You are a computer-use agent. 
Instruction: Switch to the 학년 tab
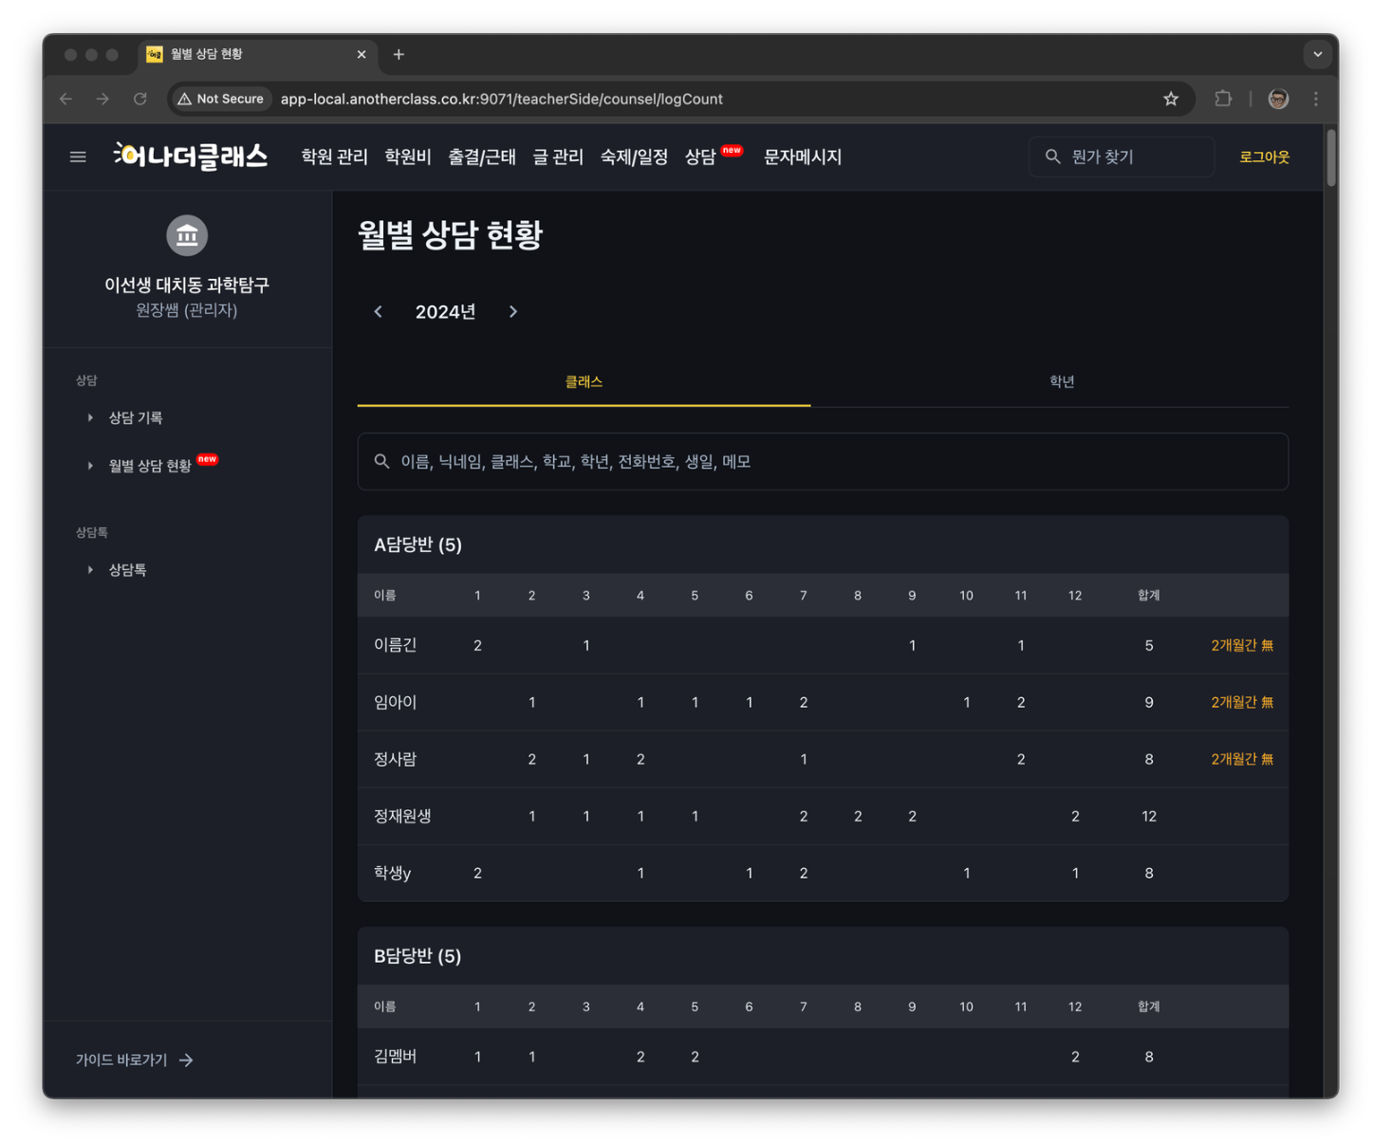[x=1061, y=381]
